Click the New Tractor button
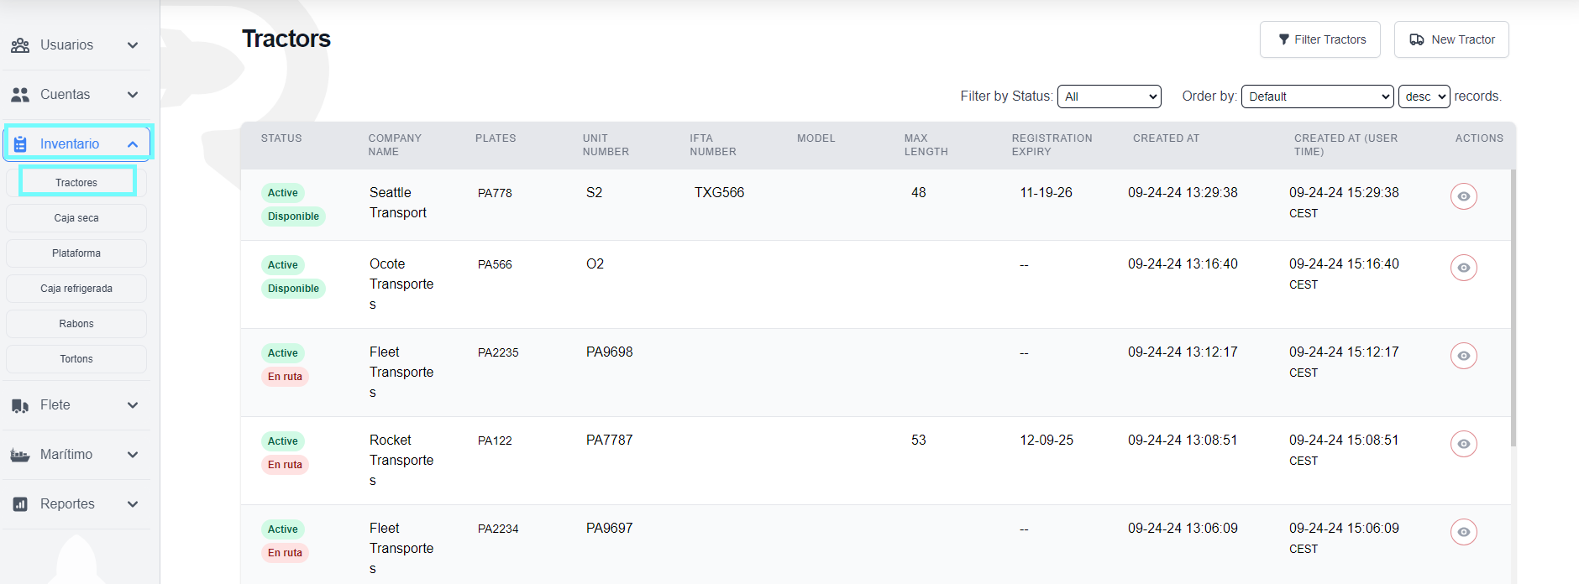This screenshot has width=1579, height=584. point(1451,39)
